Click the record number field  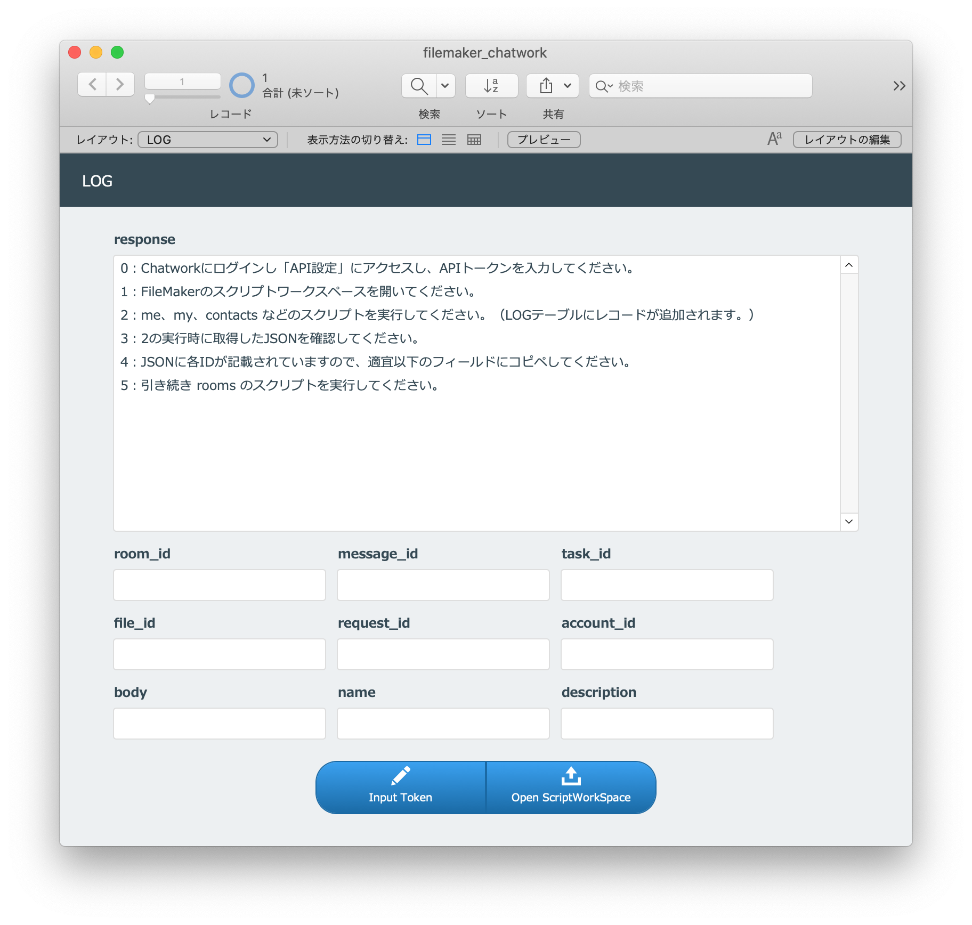pos(182,82)
